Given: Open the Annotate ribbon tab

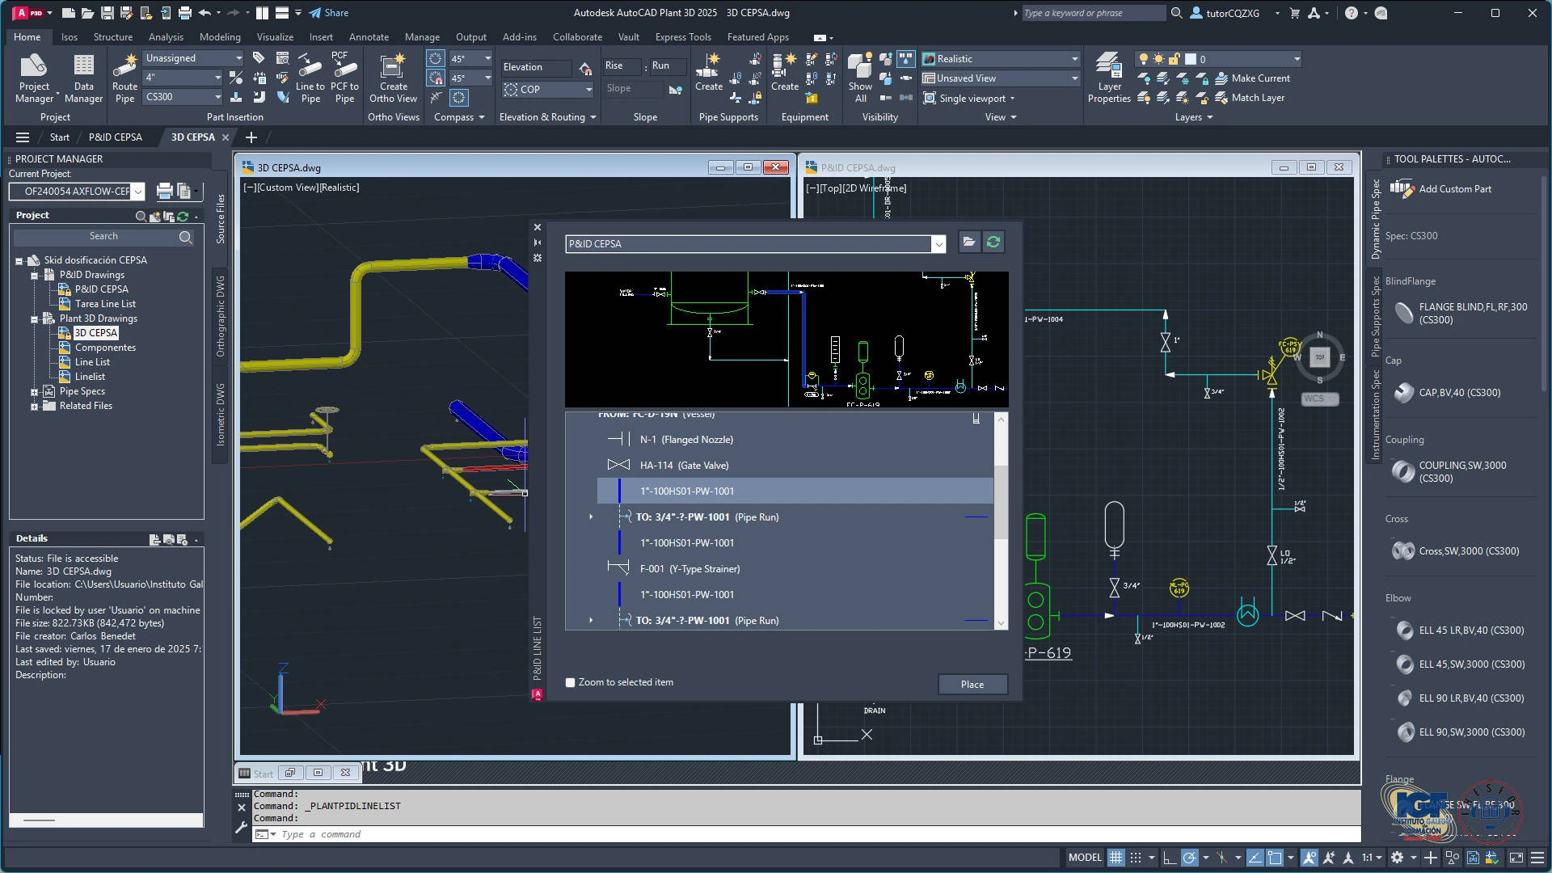Looking at the screenshot, I should pos(369,37).
